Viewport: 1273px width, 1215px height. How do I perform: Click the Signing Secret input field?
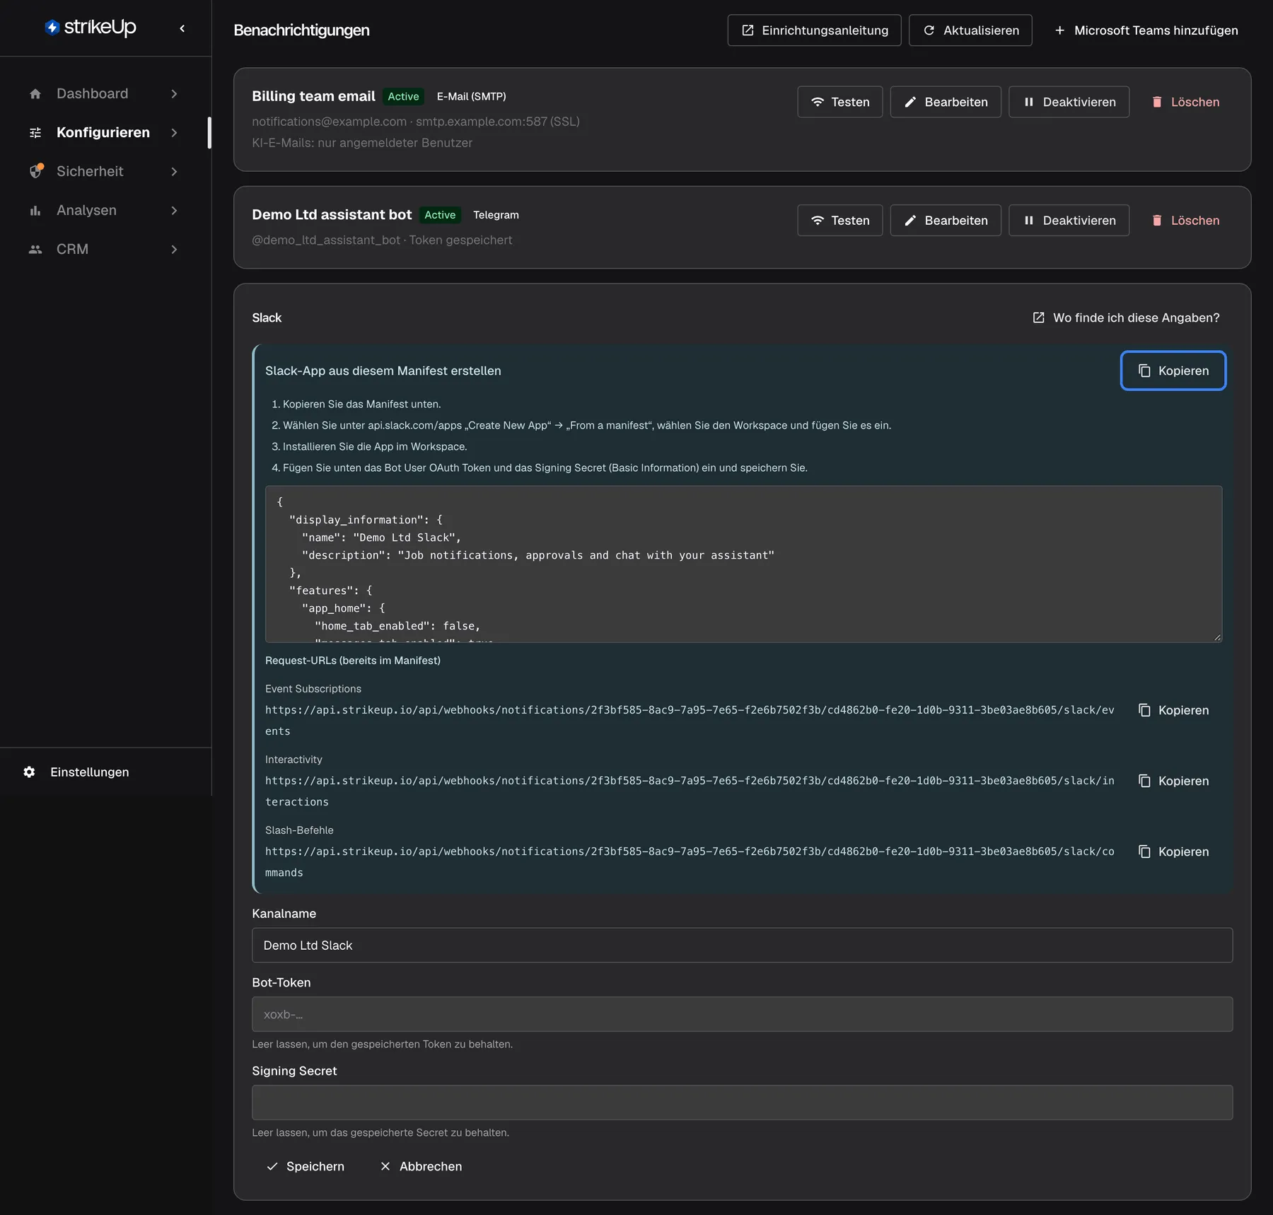[742, 1103]
